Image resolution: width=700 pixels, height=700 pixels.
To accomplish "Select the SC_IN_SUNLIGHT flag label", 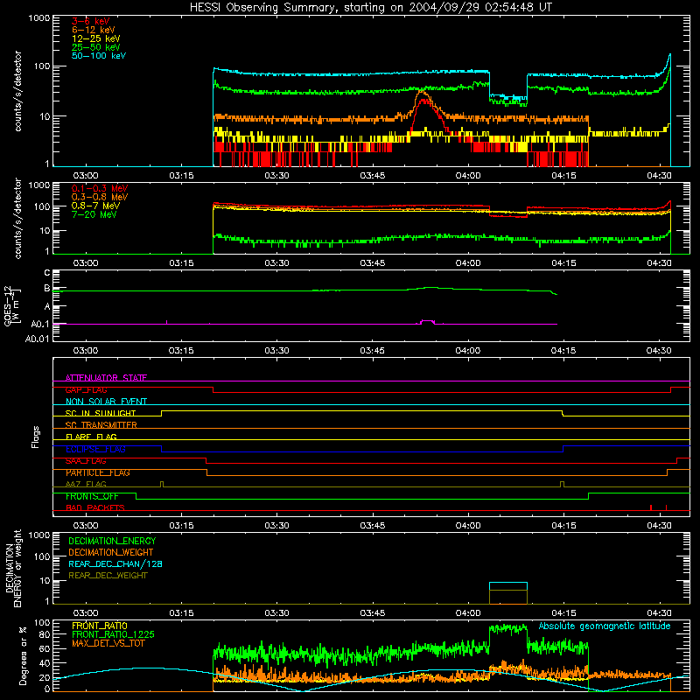I will tap(101, 413).
